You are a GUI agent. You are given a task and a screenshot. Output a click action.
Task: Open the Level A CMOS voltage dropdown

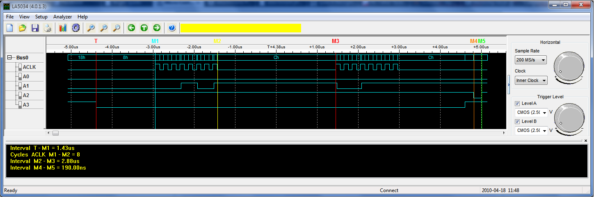(x=531, y=112)
